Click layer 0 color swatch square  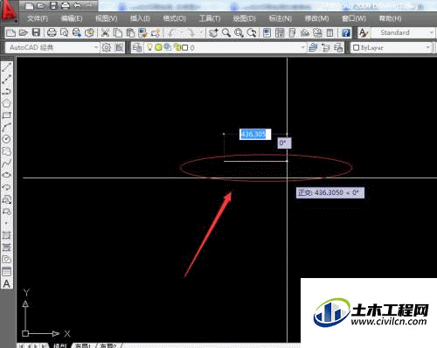(x=184, y=47)
